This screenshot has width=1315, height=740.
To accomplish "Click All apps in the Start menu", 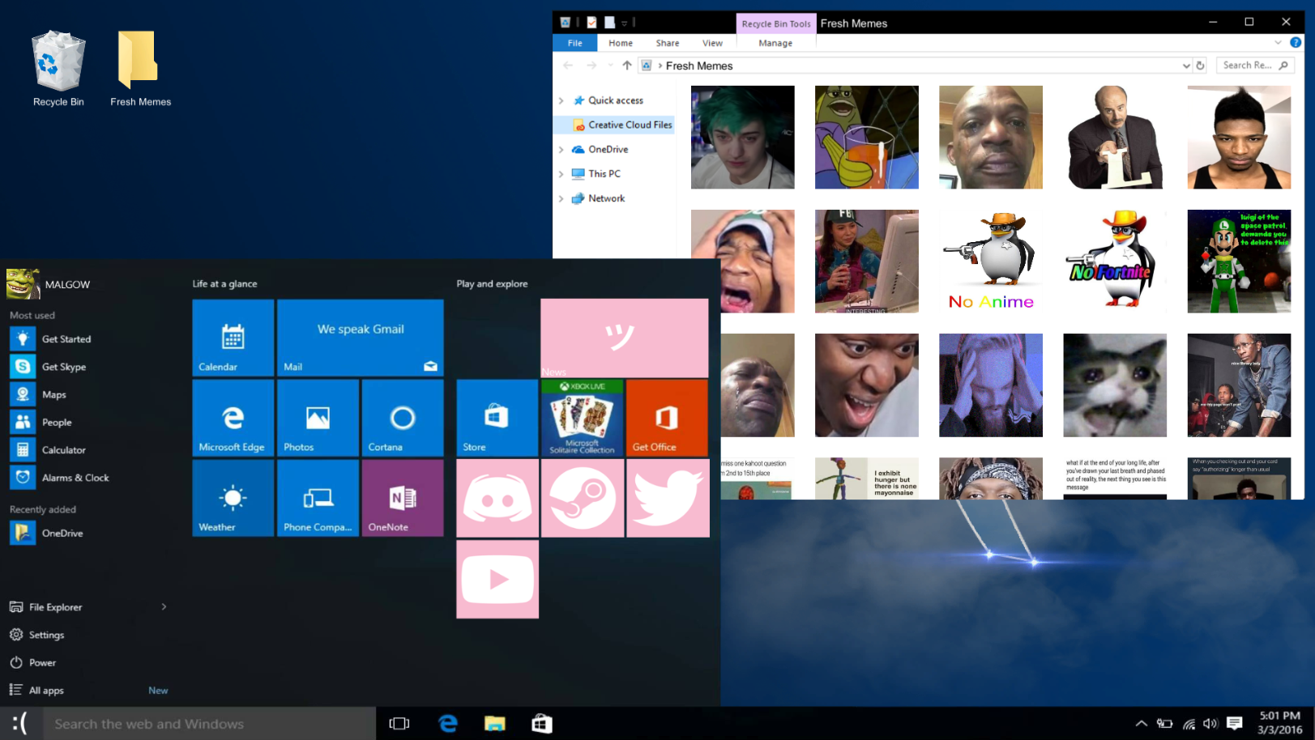I will [x=45, y=690].
